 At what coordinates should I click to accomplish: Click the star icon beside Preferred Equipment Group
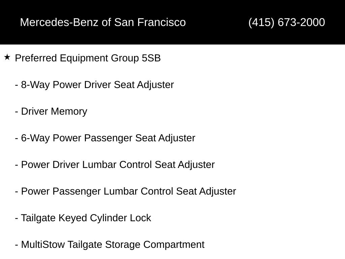[7, 57]
